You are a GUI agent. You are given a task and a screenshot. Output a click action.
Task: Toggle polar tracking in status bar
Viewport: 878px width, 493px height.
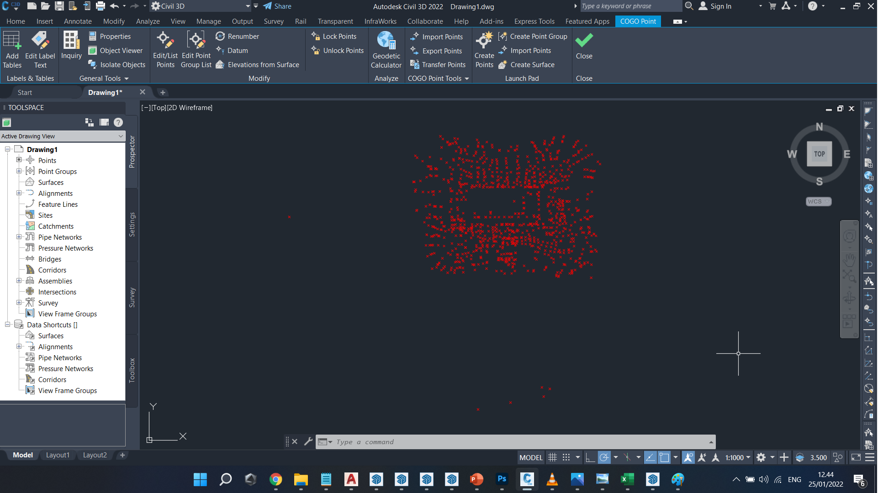click(x=604, y=458)
